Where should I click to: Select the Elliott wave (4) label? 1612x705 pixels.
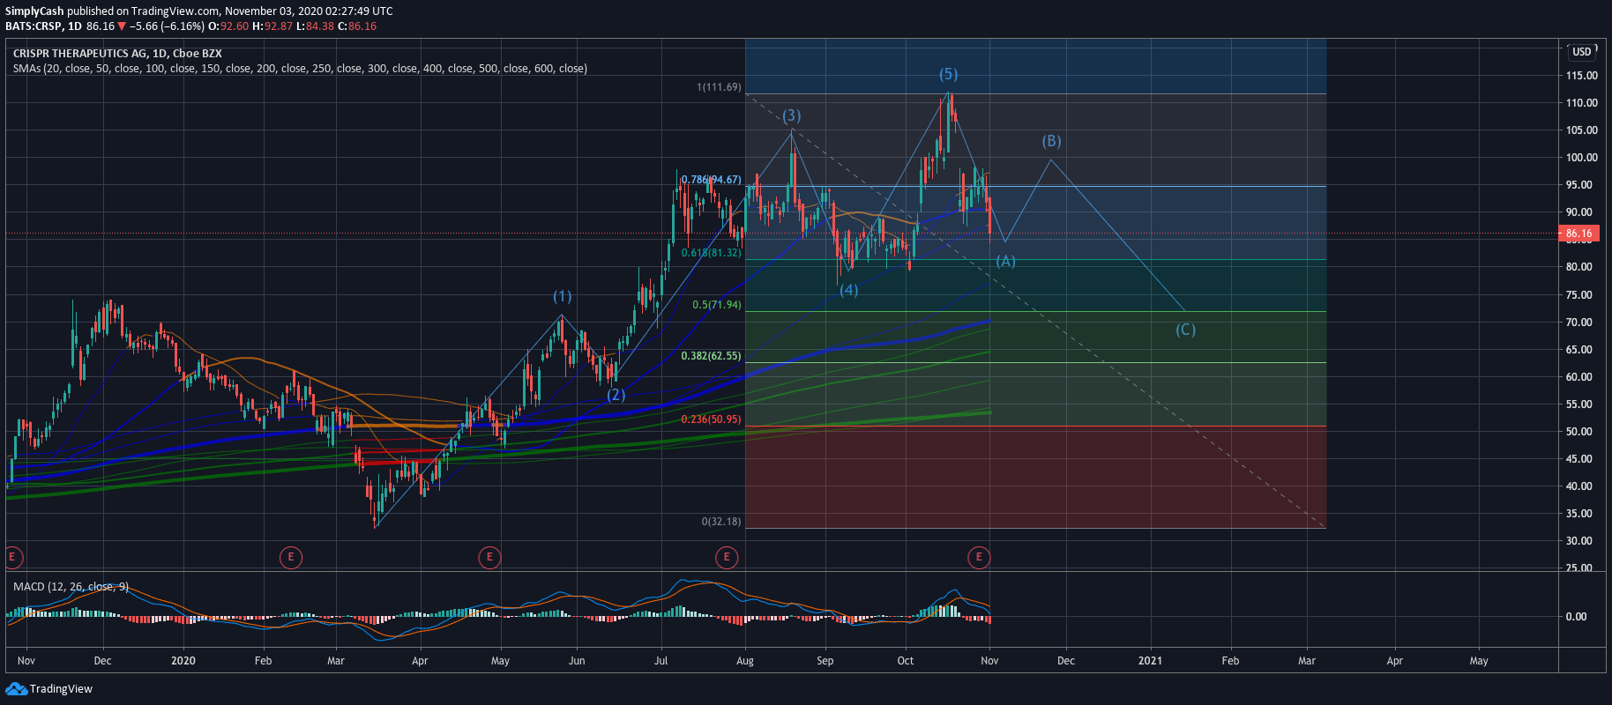pyautogui.click(x=848, y=290)
